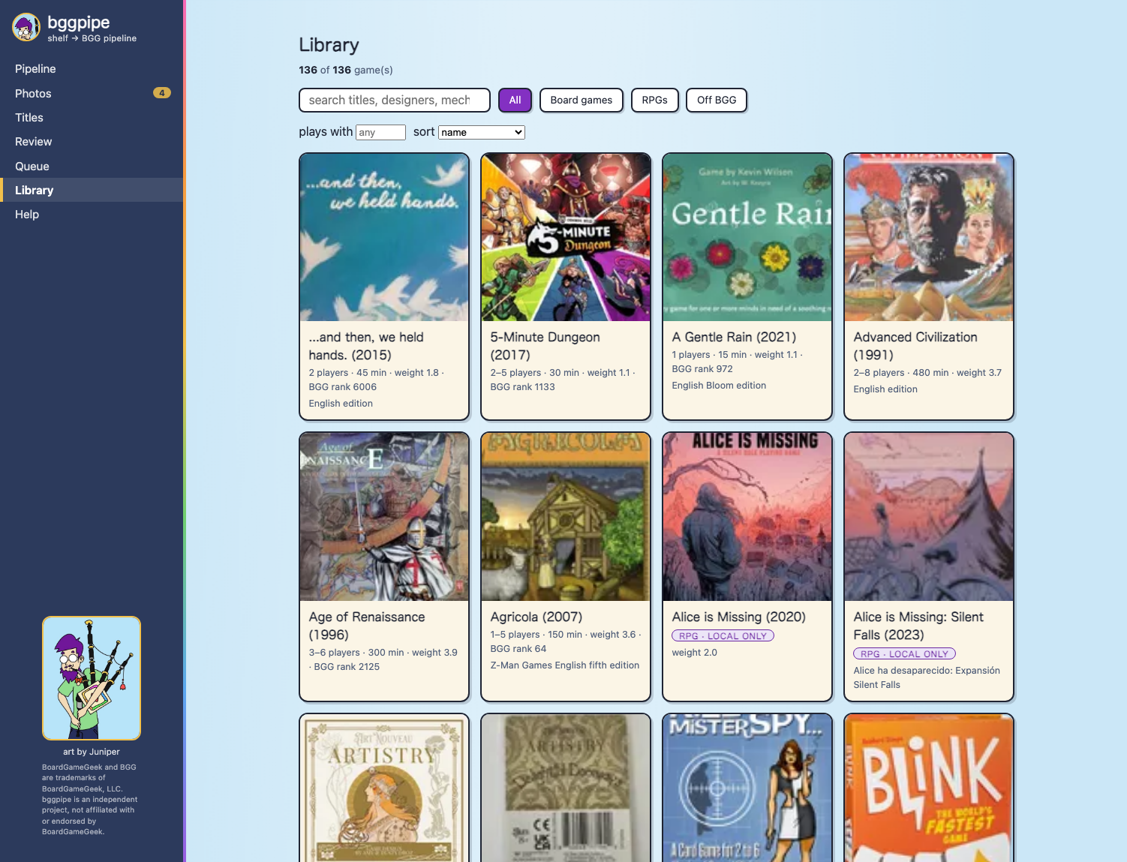Click the '...and then, we held hands. (2015)' title
Image resolution: width=1127 pixels, height=862 pixels.
coord(367,347)
